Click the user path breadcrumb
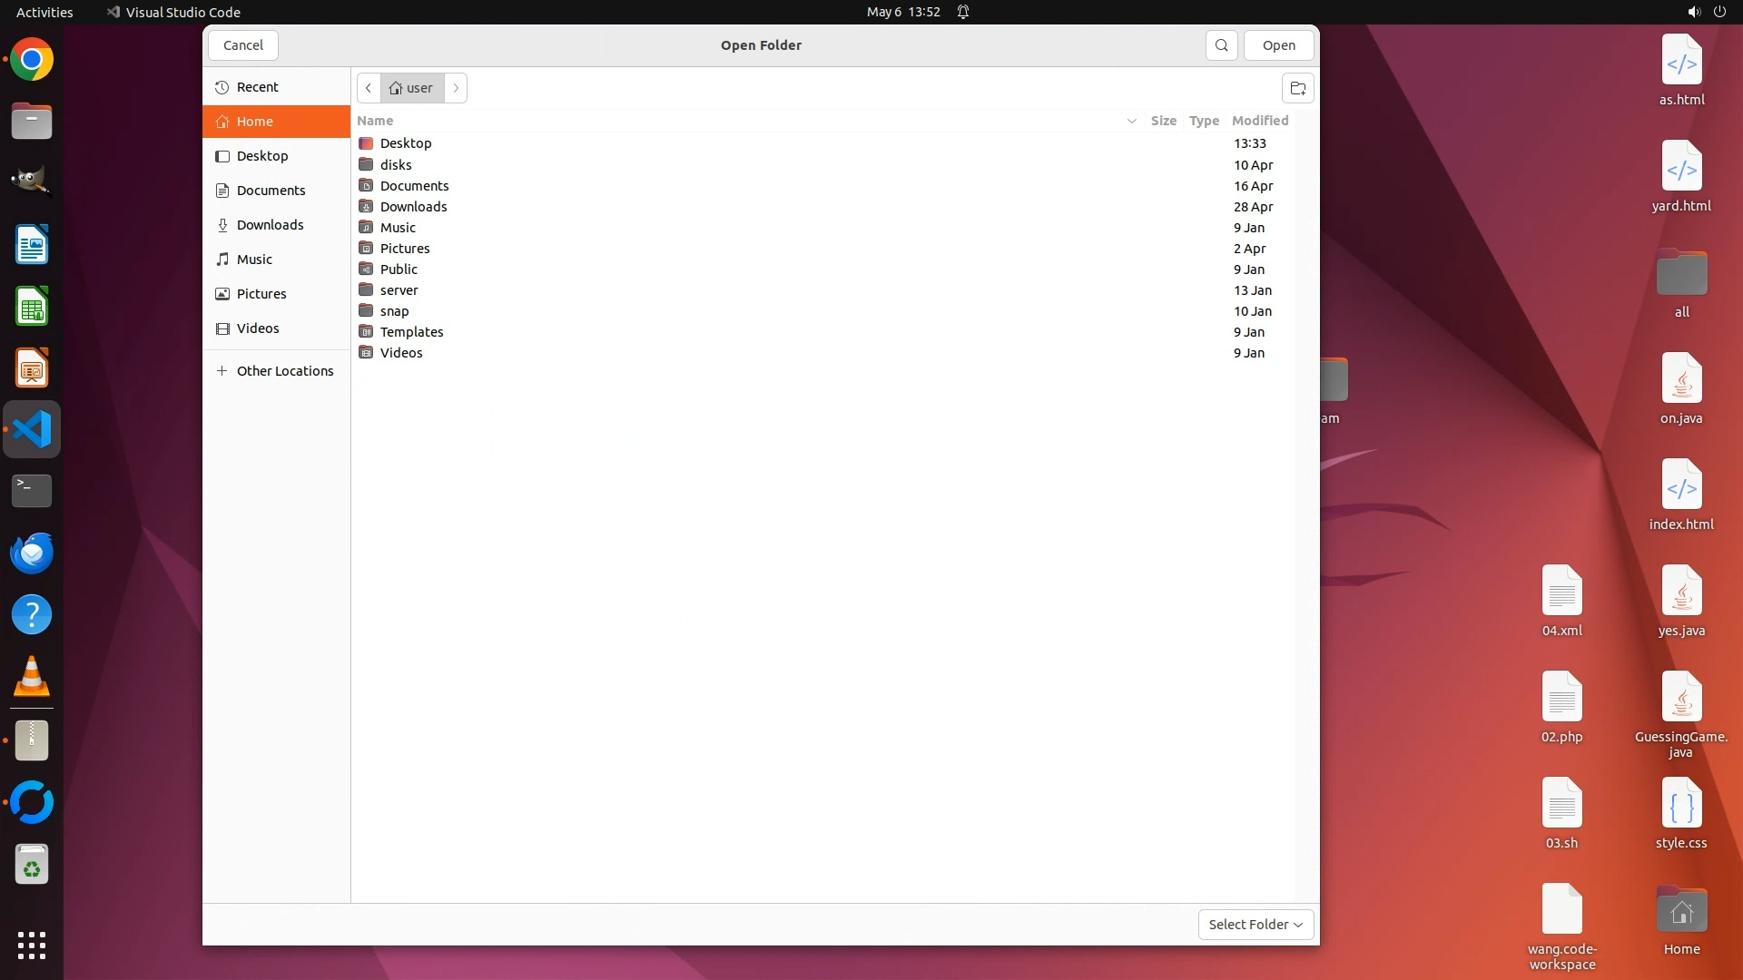 [411, 88]
